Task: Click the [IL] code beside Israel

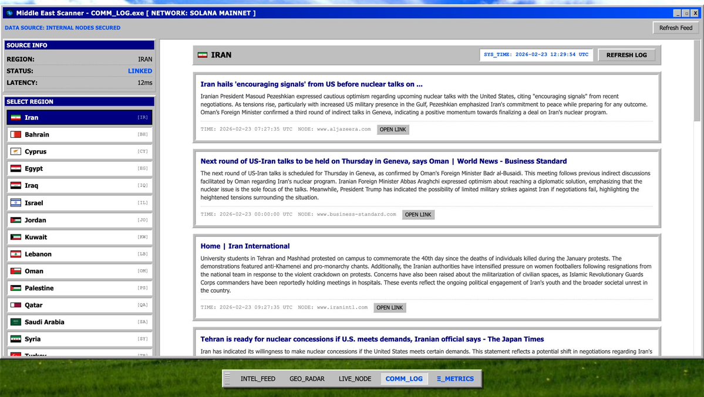Action: coord(142,203)
